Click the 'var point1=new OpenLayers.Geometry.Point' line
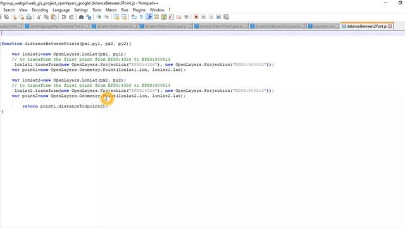Viewport: 405px width, 228px height. [99, 70]
